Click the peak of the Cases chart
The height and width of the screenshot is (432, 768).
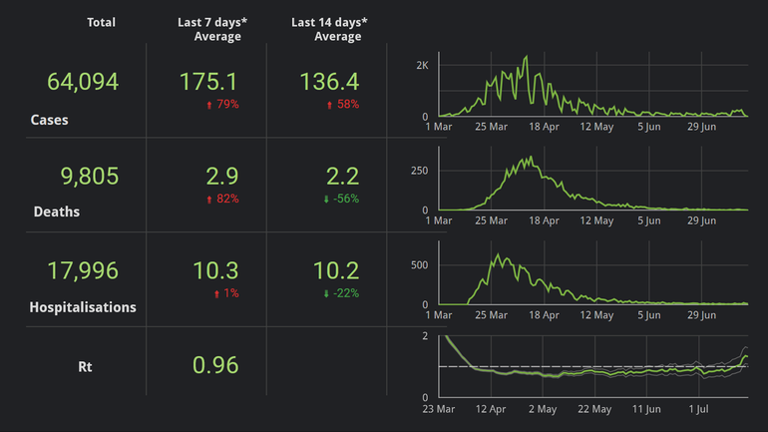point(526,57)
